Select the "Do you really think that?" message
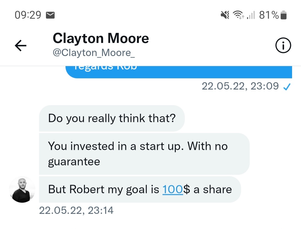This screenshot has width=301, height=229. (111, 118)
